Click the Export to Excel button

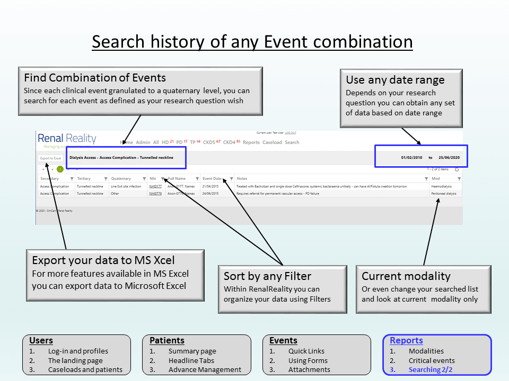[x=51, y=158]
